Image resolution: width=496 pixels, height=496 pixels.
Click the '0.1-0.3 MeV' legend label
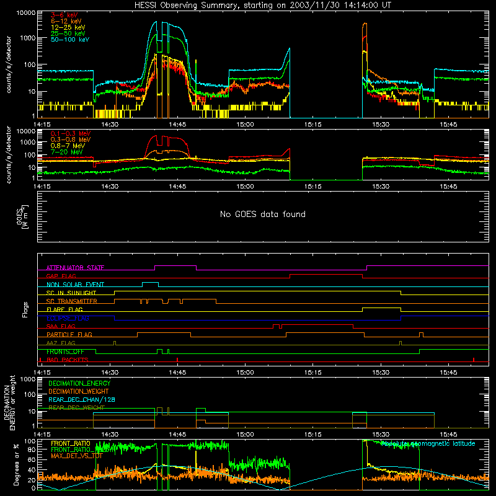pos(71,133)
